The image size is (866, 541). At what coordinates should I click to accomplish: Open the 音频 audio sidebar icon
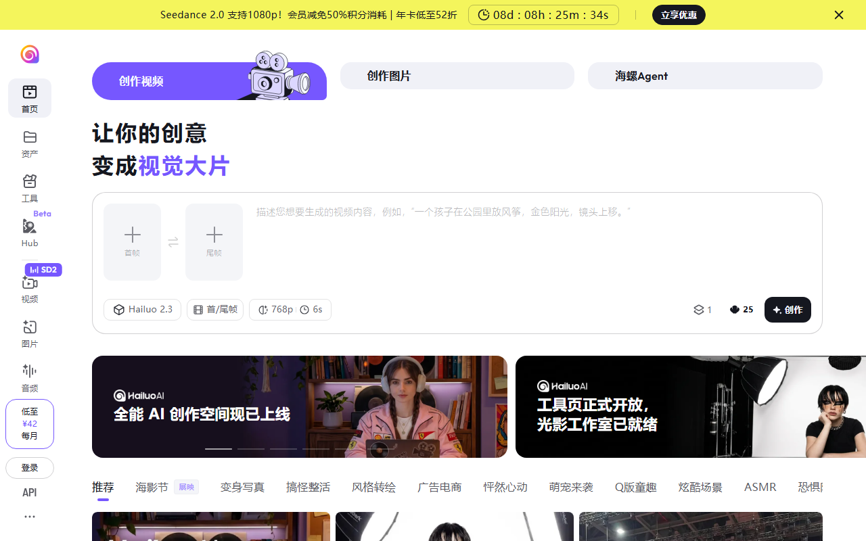[30, 377]
